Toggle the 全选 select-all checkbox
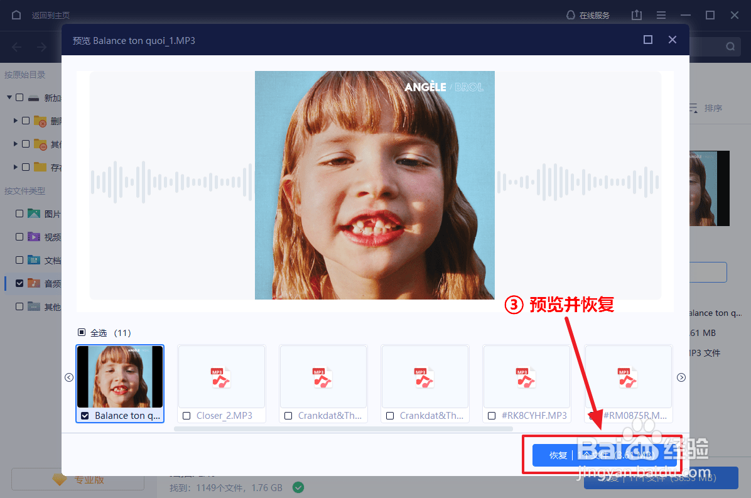Screen dimensions: 751x498 [x=83, y=332]
